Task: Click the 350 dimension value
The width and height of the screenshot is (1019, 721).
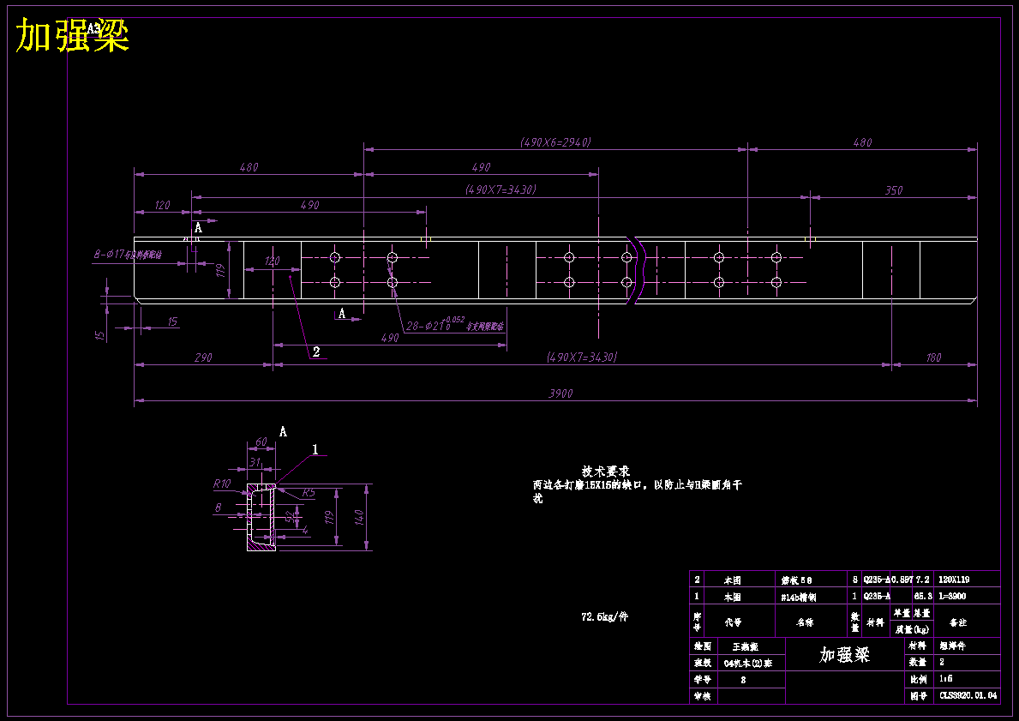Action: pos(894,190)
